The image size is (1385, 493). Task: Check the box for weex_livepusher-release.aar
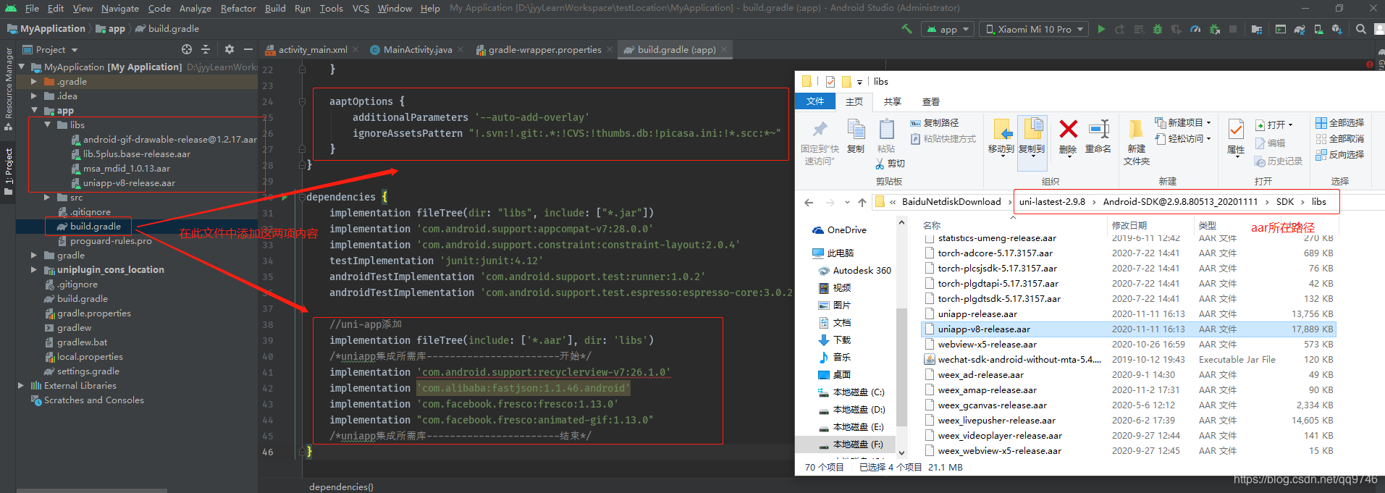930,421
